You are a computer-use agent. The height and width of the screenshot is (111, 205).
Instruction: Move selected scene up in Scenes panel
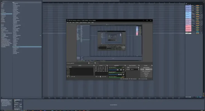click(71, 77)
